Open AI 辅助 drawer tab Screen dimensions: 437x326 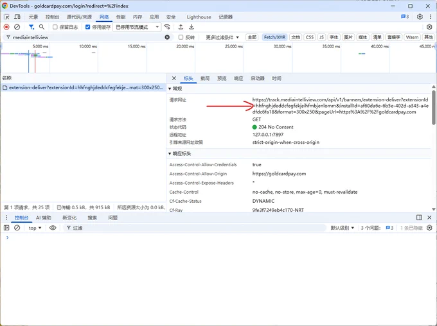[44, 218]
